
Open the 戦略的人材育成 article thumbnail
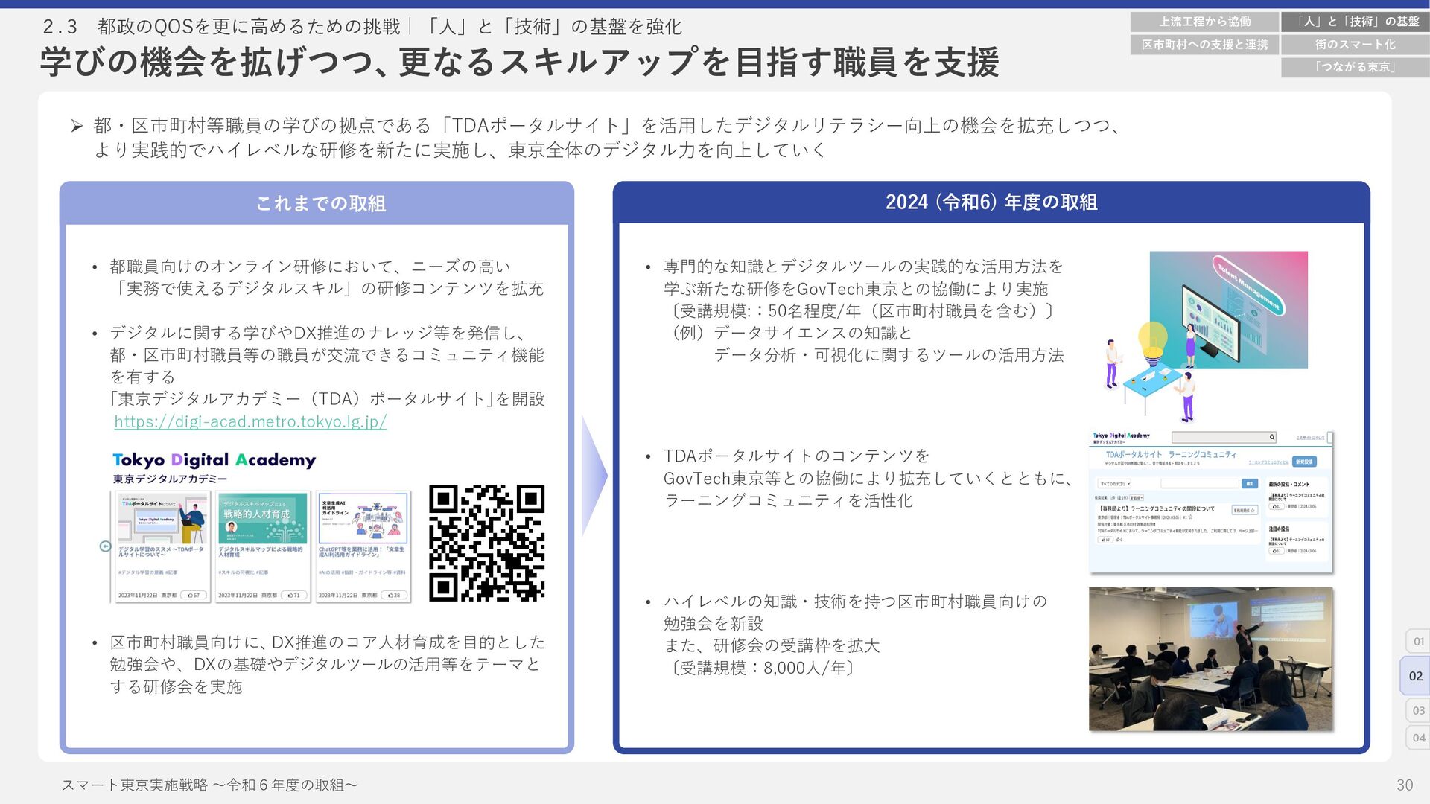point(261,518)
